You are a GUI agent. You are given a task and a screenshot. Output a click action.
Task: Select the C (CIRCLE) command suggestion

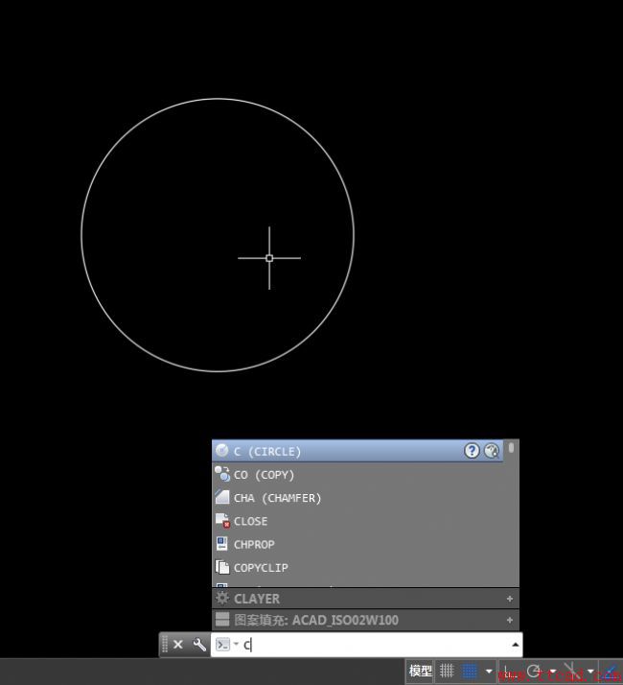358,451
